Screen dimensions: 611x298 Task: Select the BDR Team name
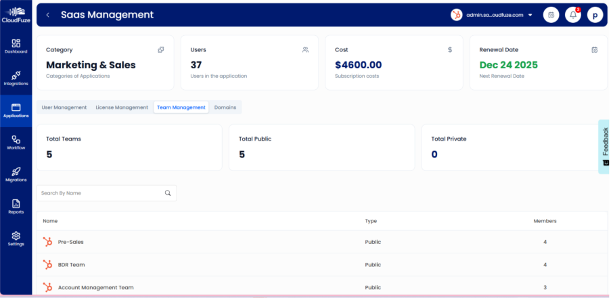tap(71, 264)
